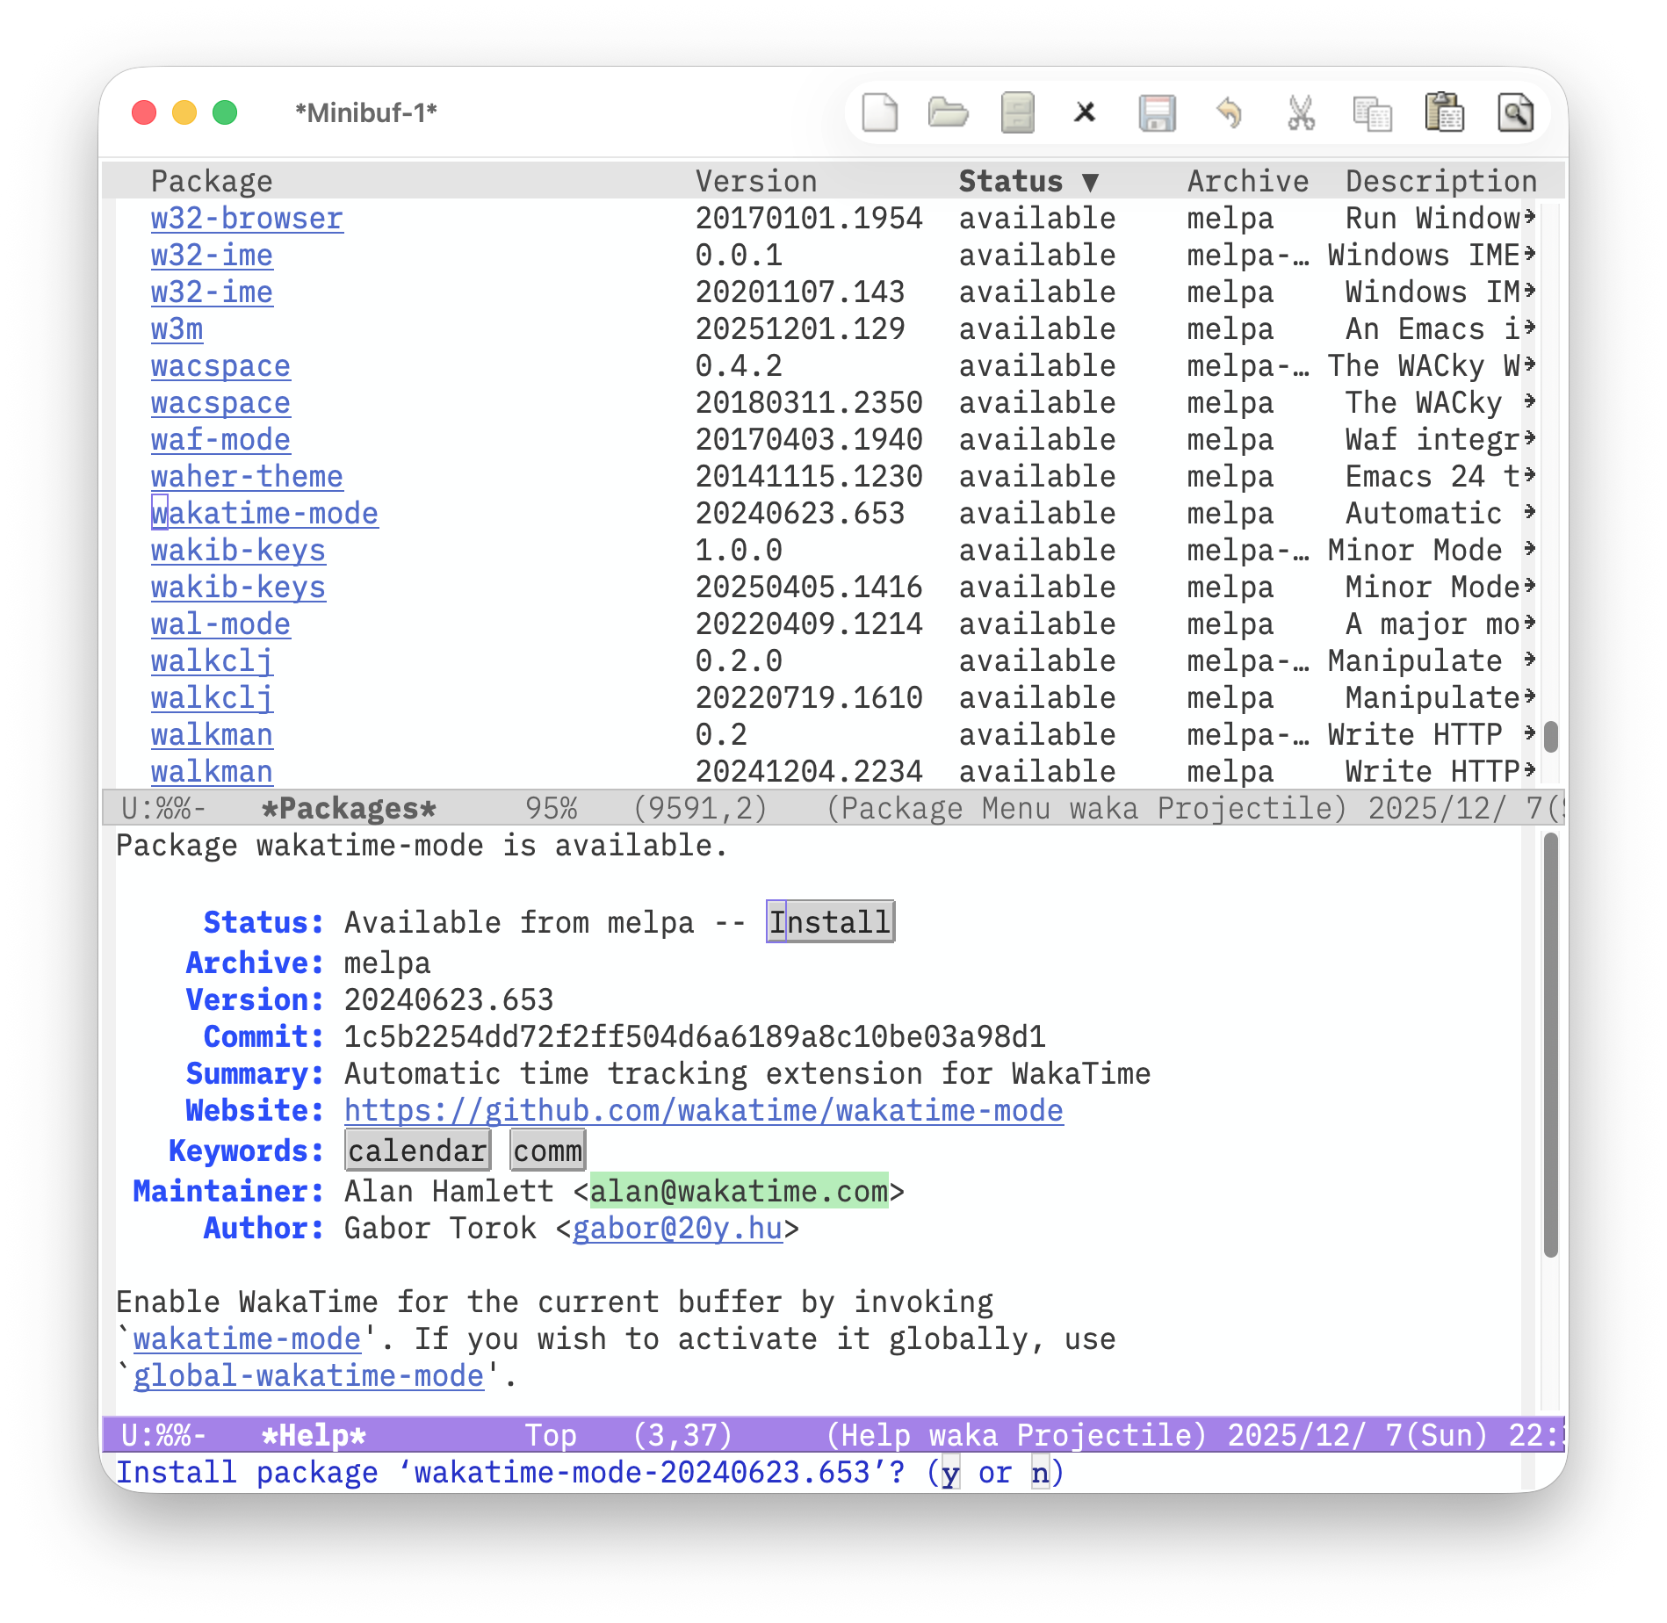Click the minibuffer install prompt

click(589, 1472)
